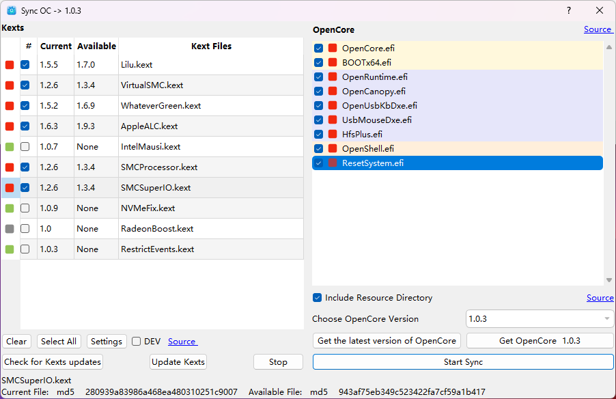The height and width of the screenshot is (399, 616).
Task: Click the red square icon next to OpenCore.efi
Action: click(333, 49)
